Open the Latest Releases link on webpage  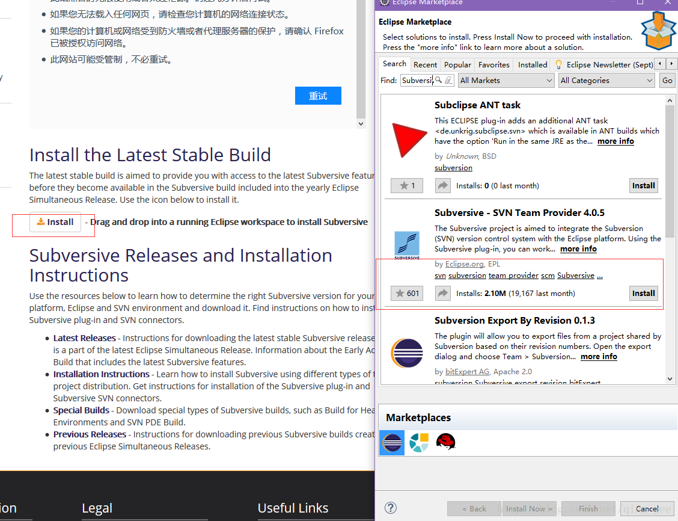coord(84,338)
